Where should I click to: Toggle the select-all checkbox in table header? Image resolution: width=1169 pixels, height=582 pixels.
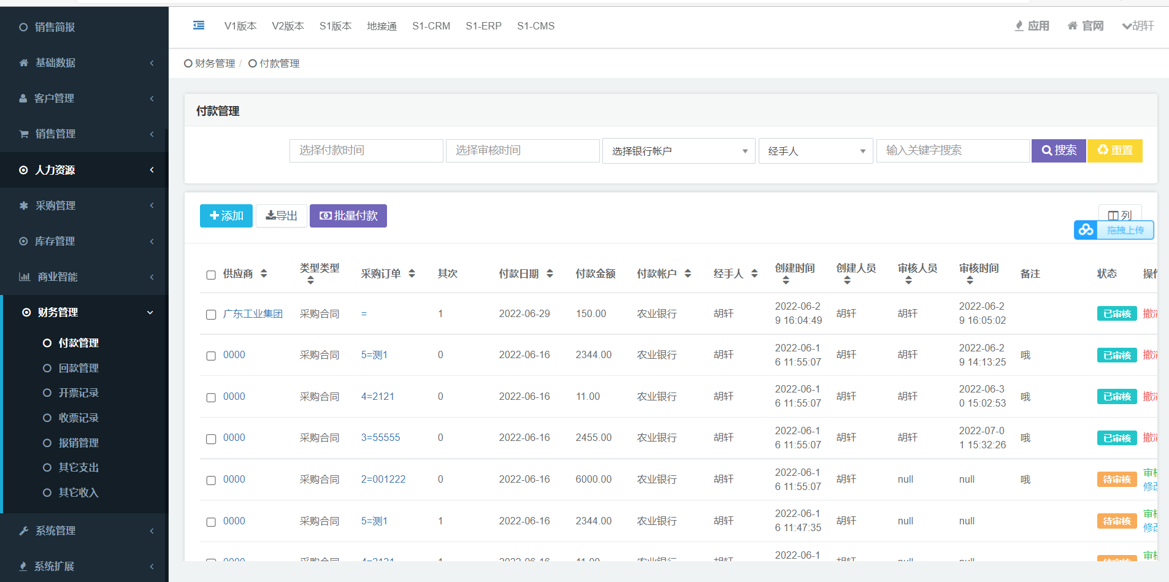pos(211,275)
